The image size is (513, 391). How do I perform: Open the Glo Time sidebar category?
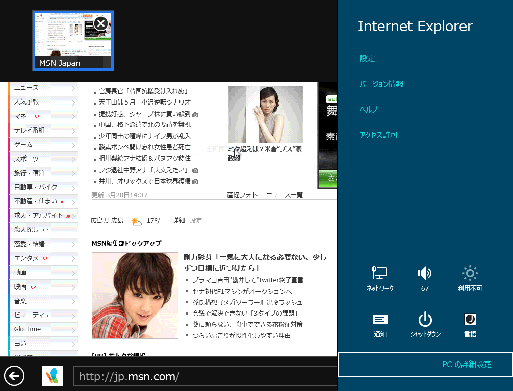coord(43,329)
